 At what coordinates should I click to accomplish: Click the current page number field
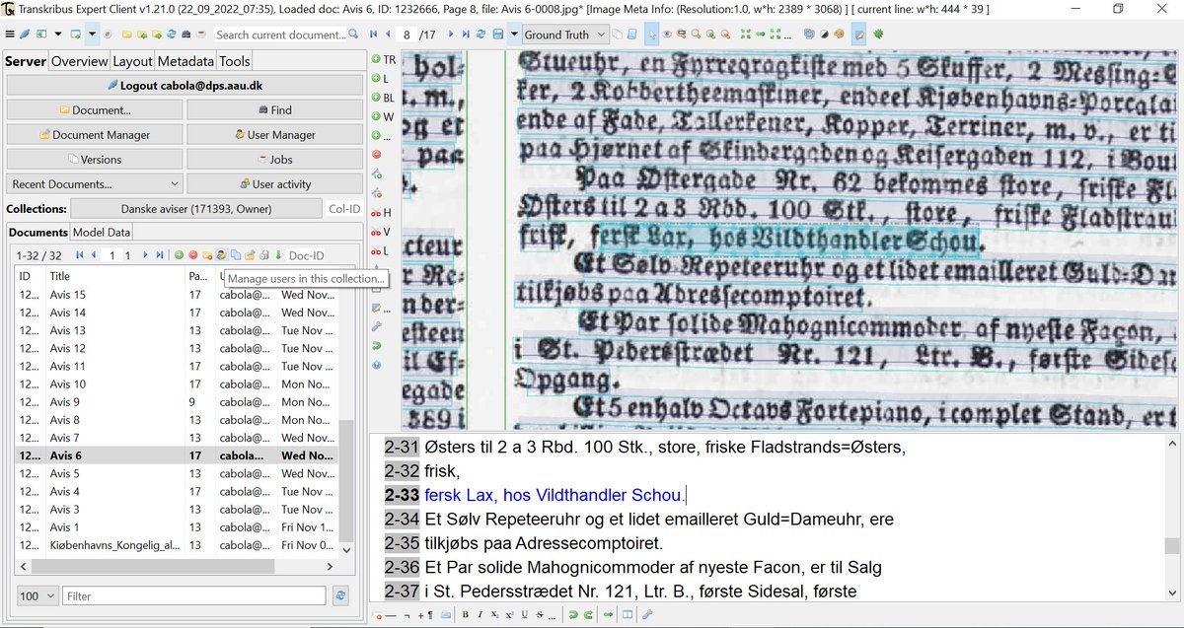407,35
